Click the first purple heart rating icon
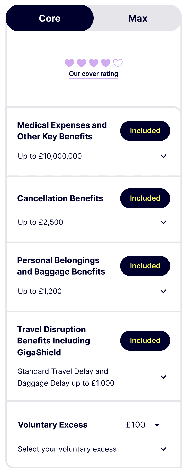The image size is (187, 473). 69,62
